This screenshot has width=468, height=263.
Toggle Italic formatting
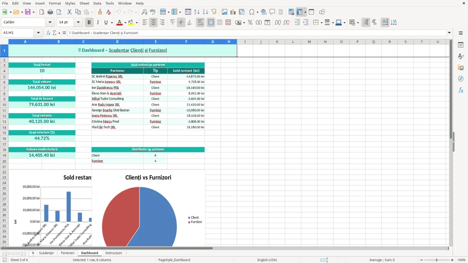[x=98, y=23]
